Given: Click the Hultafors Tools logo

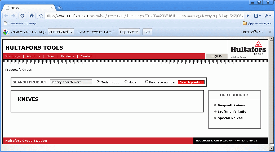Looking at the screenshot, I should pos(248,49).
